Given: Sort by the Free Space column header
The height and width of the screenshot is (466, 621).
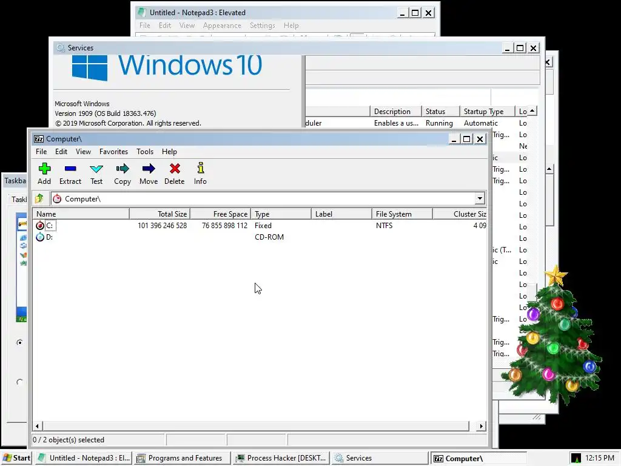Looking at the screenshot, I should pyautogui.click(x=220, y=214).
